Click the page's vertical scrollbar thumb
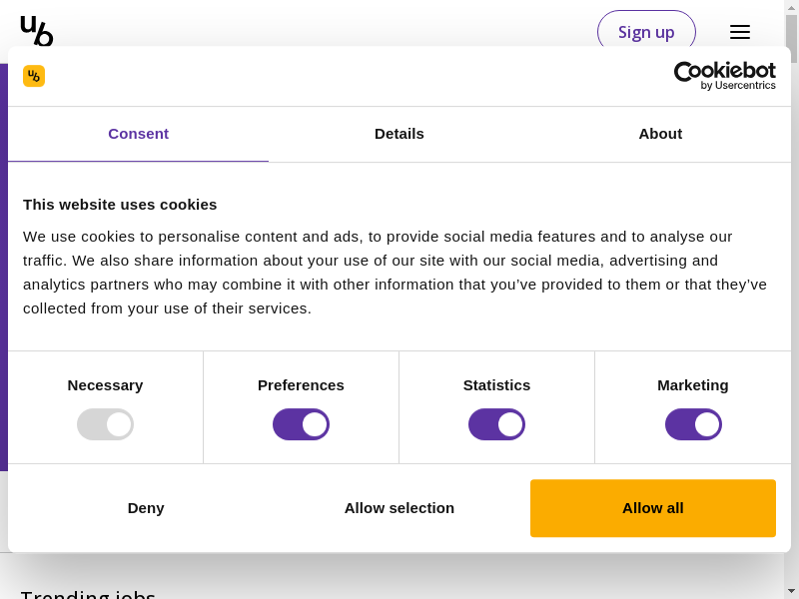 point(791,38)
